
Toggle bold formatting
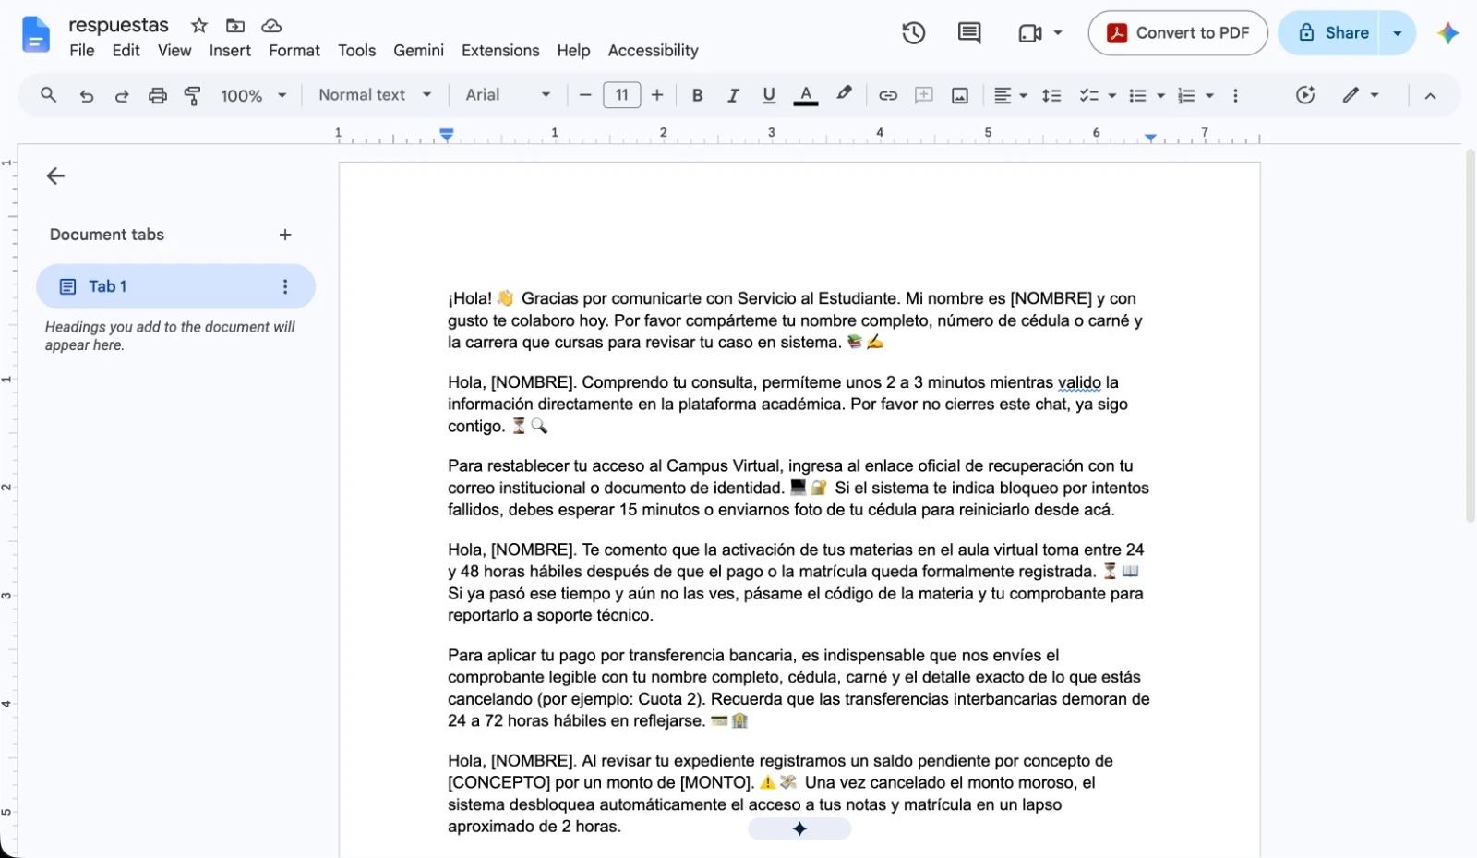click(x=698, y=95)
